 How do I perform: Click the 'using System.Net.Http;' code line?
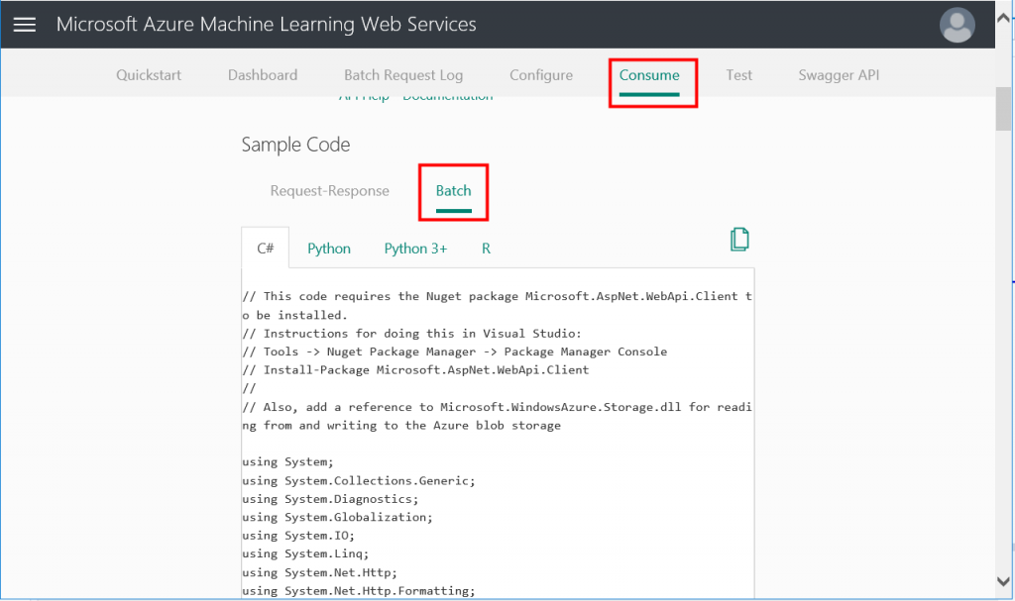tap(320, 572)
